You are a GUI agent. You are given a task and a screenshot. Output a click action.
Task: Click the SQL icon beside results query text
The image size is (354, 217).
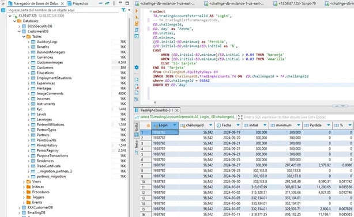tap(137, 117)
